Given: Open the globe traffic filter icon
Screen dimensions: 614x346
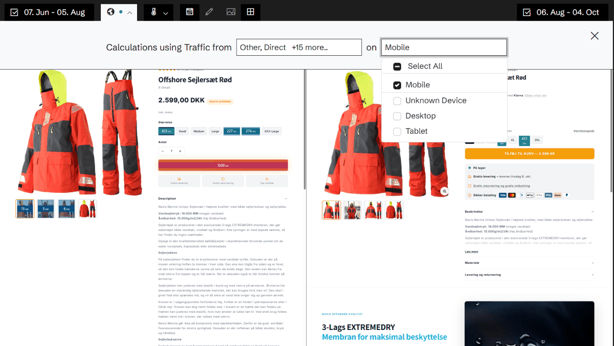Looking at the screenshot, I should pyautogui.click(x=111, y=12).
